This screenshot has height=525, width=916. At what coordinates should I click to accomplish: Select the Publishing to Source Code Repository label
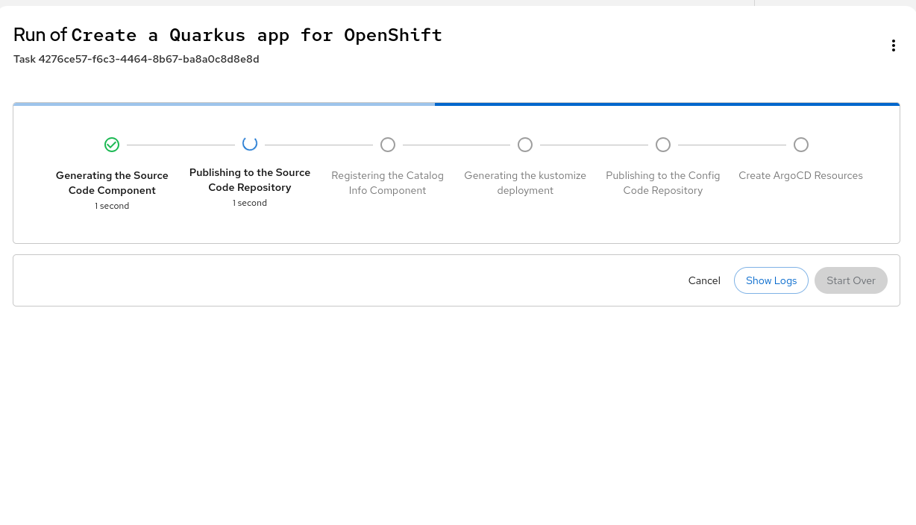coord(250,180)
